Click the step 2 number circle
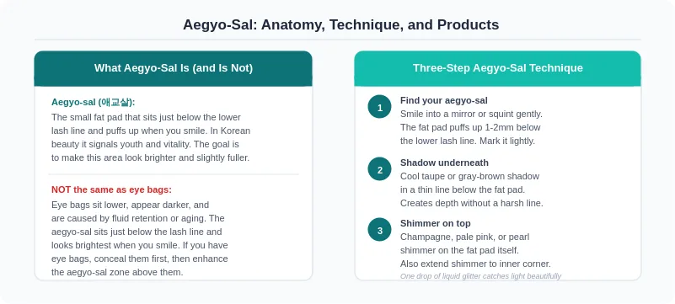Screen dimensions: 675x304 (379, 169)
